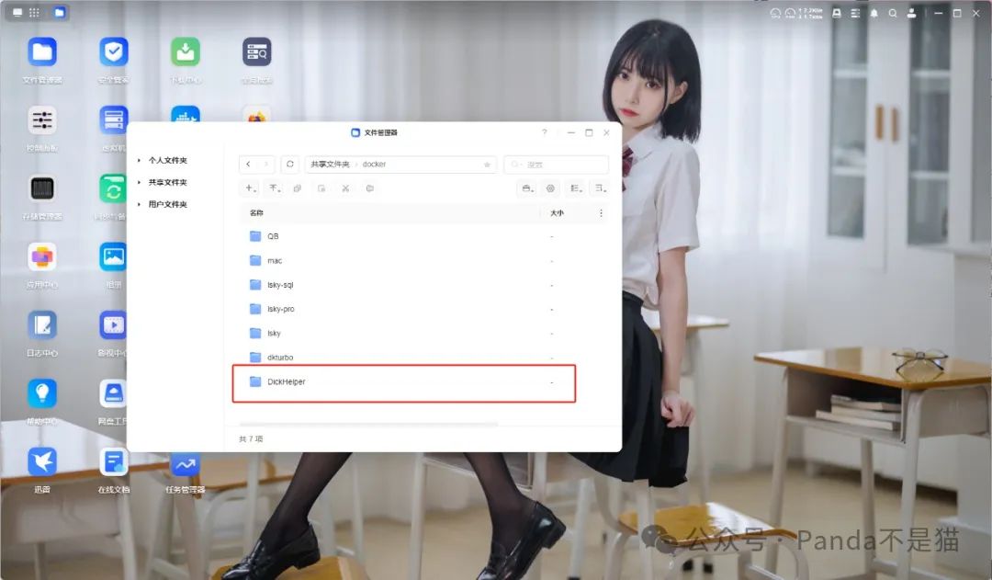Open the top bar search magnifier
The width and height of the screenshot is (992, 580).
893,13
